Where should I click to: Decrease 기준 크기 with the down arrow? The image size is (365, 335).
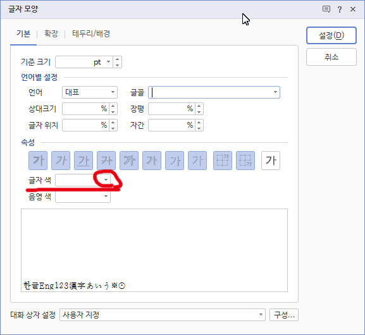(x=117, y=65)
